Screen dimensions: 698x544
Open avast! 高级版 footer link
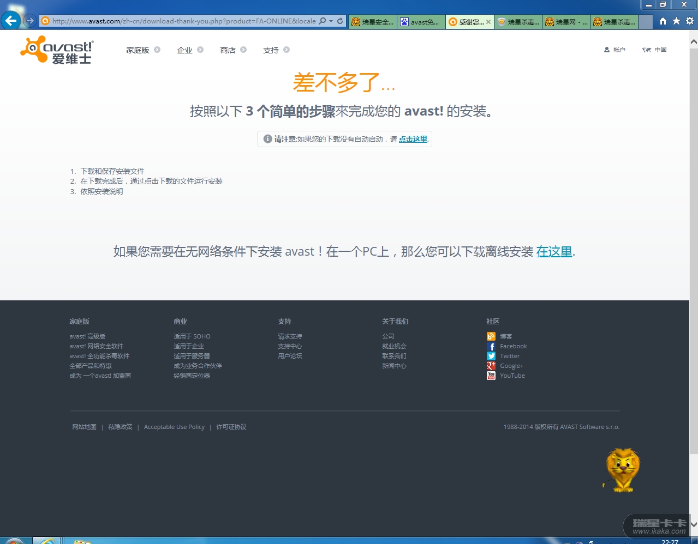click(87, 336)
